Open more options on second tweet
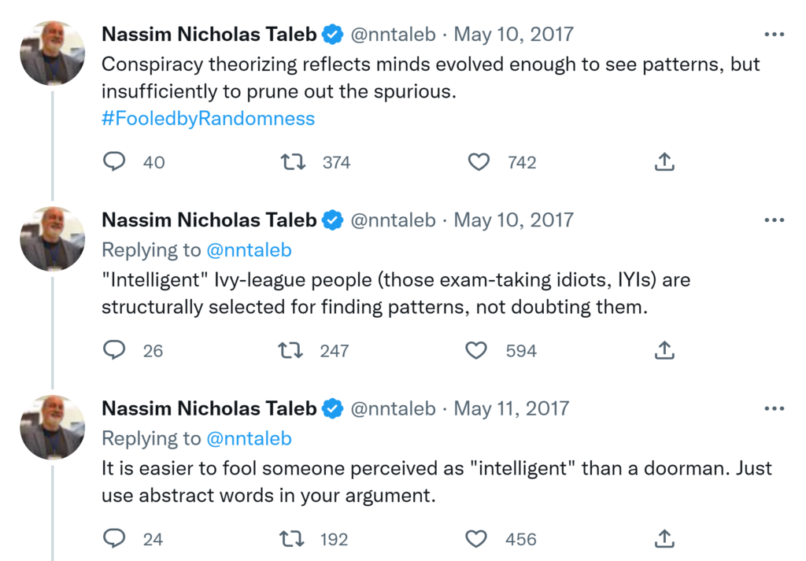Viewport: 806px width, 561px height. tap(775, 220)
